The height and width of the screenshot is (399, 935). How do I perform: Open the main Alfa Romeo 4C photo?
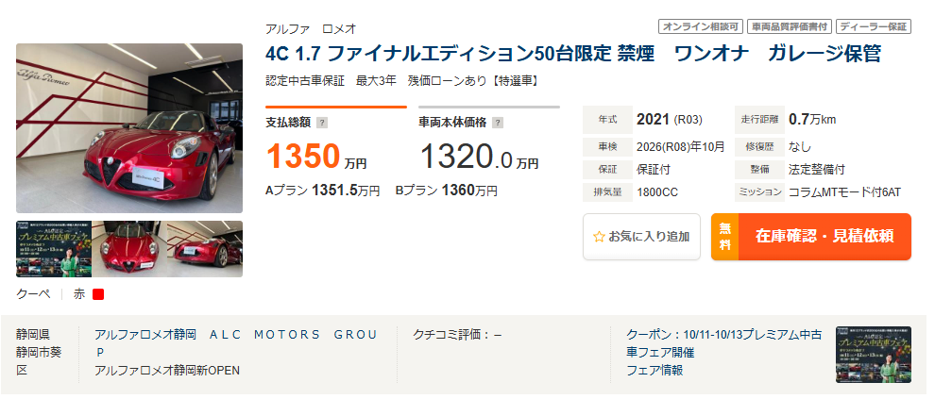(x=129, y=128)
